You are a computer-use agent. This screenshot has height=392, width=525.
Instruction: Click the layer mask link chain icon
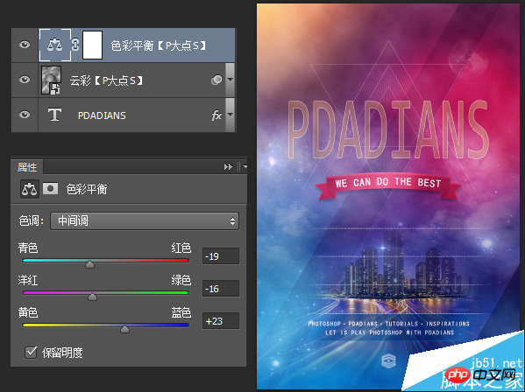[x=75, y=45]
